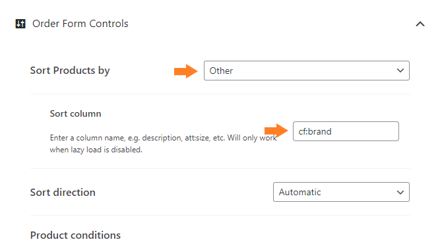Open the Sort Products by dropdown
This screenshot has height=246, width=440.
click(307, 71)
